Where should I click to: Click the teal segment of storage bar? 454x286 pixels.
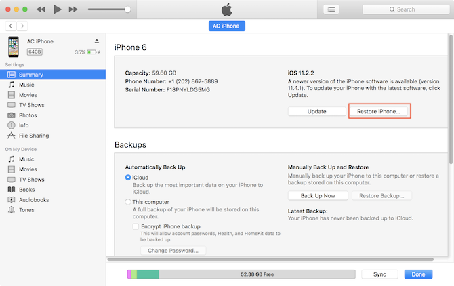point(148,274)
